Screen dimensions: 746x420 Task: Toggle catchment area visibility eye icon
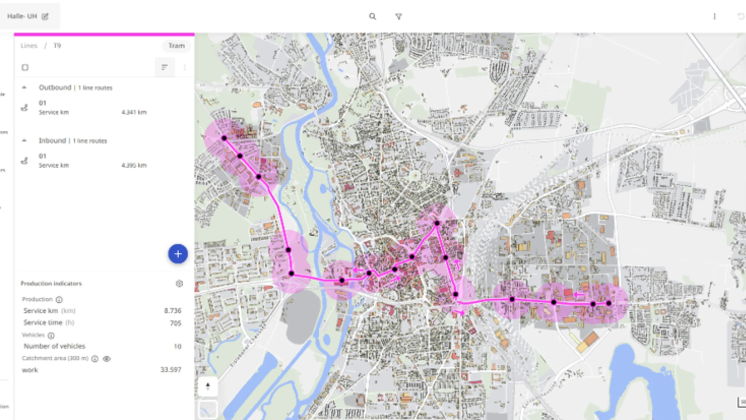tap(107, 358)
